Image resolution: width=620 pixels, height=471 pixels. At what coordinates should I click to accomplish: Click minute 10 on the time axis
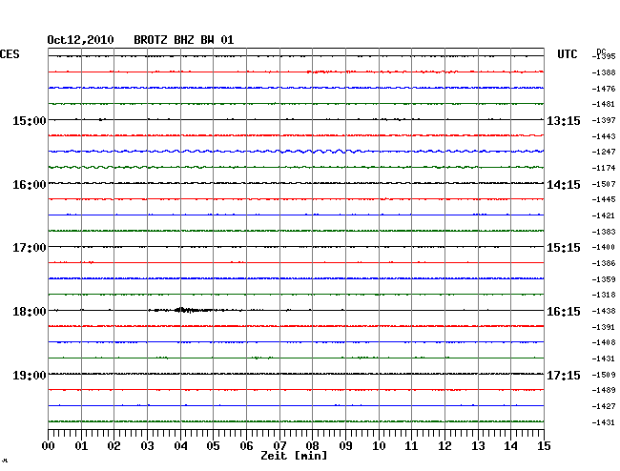(x=379, y=445)
